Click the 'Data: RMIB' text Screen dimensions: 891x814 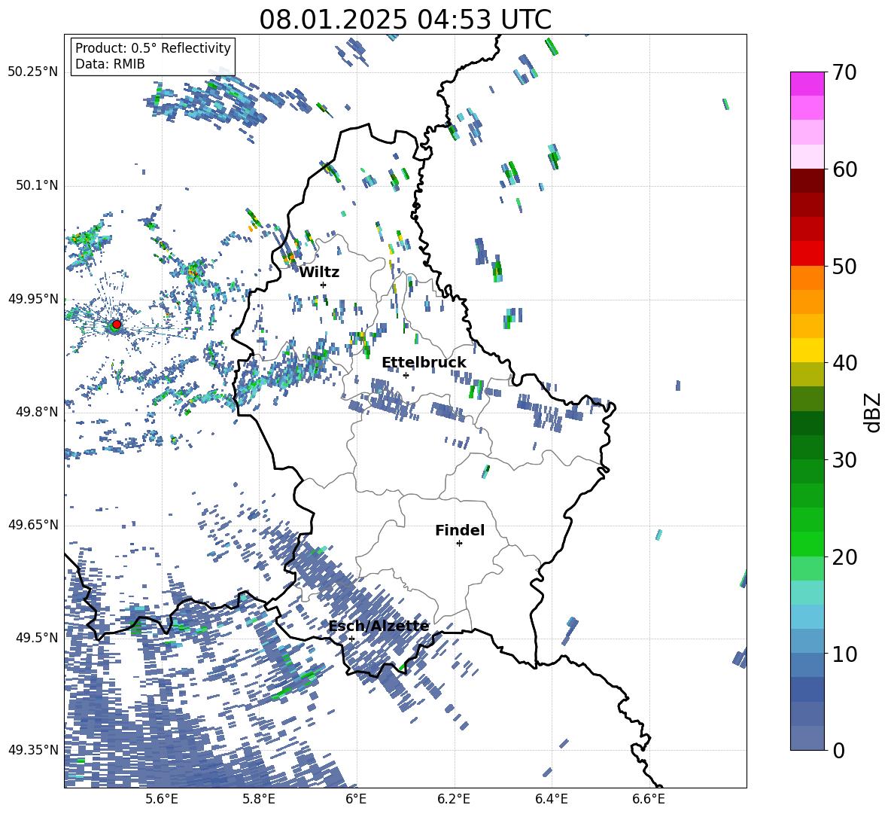(110, 64)
